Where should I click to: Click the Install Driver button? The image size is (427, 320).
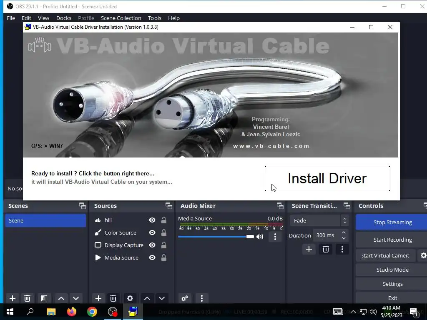click(327, 178)
